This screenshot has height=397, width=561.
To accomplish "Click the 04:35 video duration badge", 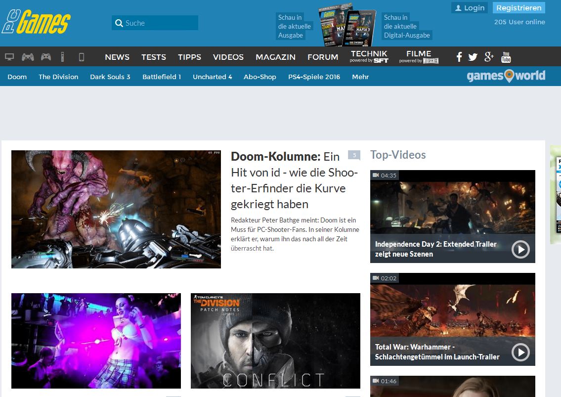I will tap(385, 176).
